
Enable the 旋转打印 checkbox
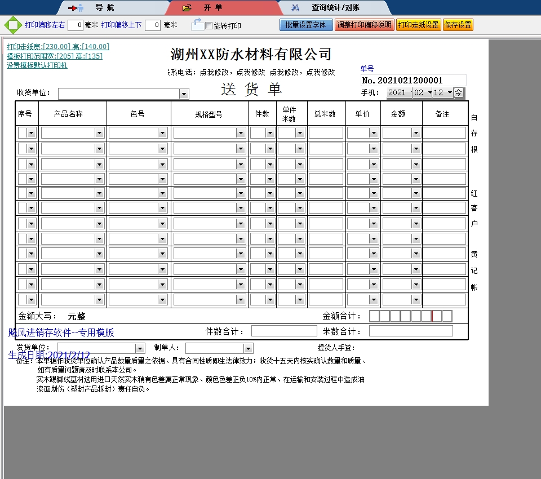pyautogui.click(x=209, y=26)
